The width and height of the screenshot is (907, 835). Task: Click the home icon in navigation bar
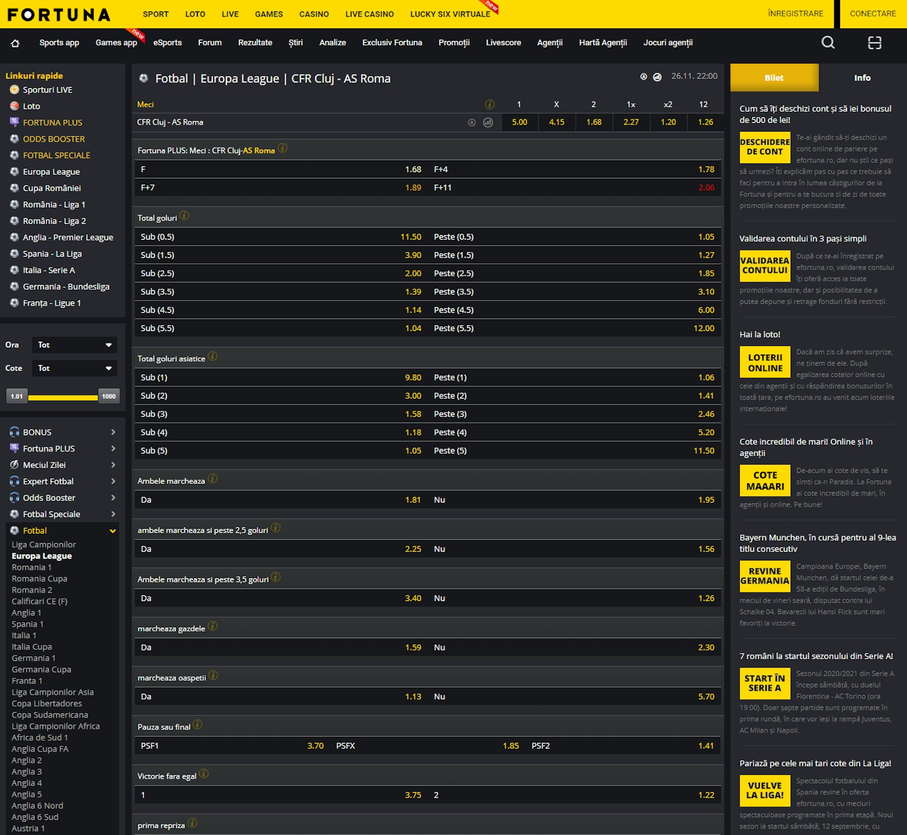pyautogui.click(x=15, y=43)
